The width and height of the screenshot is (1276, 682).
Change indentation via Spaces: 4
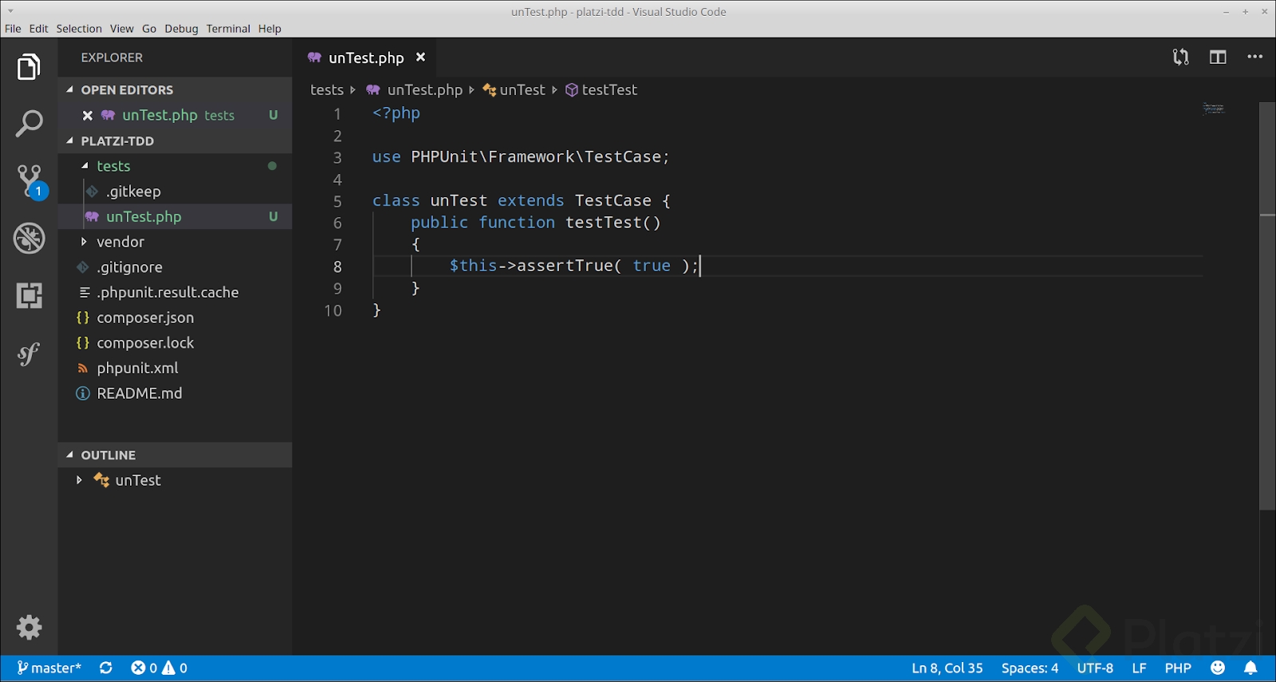[x=1030, y=668]
